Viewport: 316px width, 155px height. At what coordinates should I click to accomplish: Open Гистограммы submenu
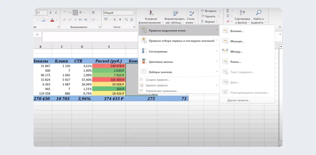179,51
